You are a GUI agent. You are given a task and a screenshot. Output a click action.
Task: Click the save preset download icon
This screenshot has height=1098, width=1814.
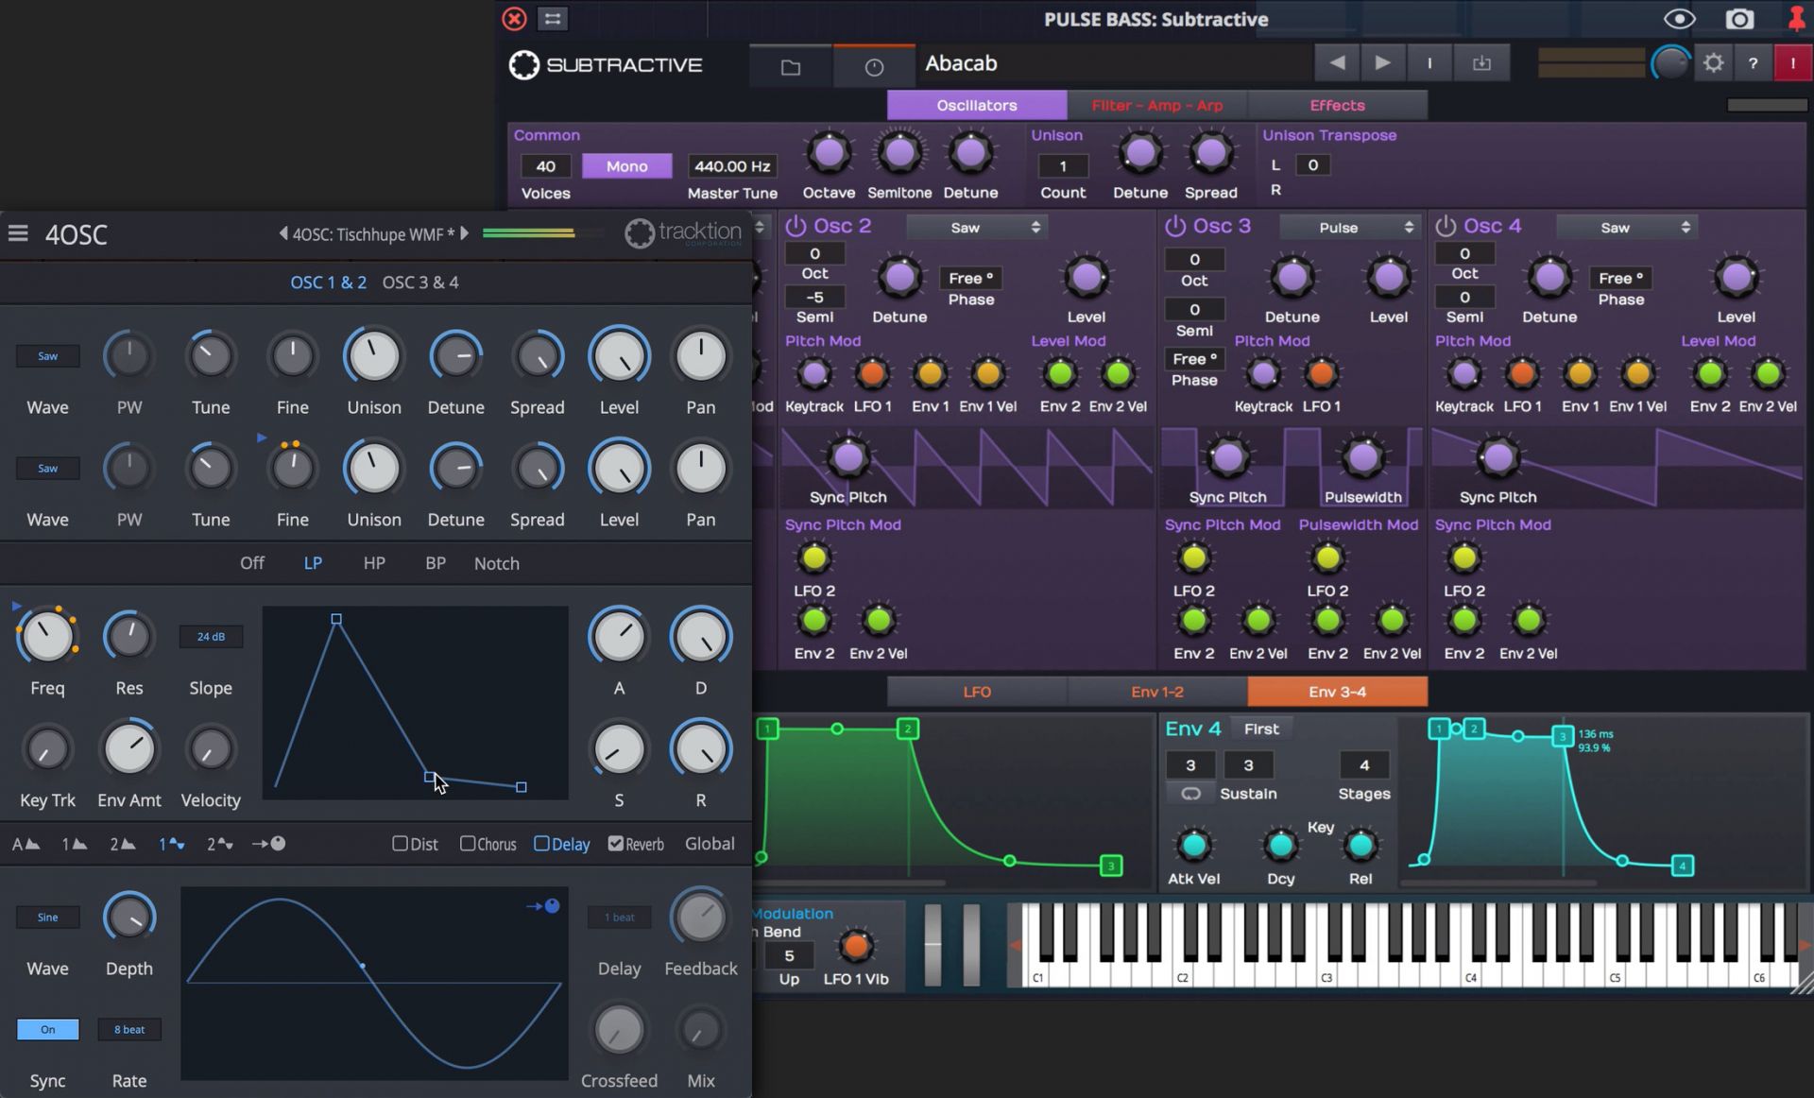[x=1481, y=62]
